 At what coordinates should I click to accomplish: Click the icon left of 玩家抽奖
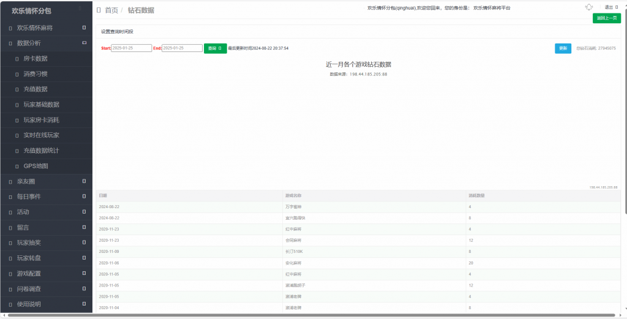(10, 242)
